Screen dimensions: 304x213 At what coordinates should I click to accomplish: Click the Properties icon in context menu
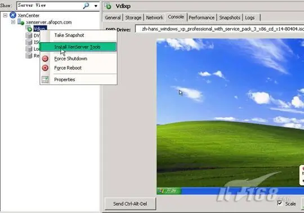point(45,79)
